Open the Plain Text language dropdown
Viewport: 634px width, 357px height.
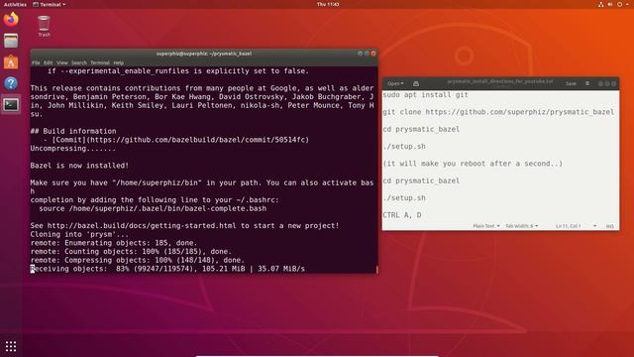tap(486, 226)
